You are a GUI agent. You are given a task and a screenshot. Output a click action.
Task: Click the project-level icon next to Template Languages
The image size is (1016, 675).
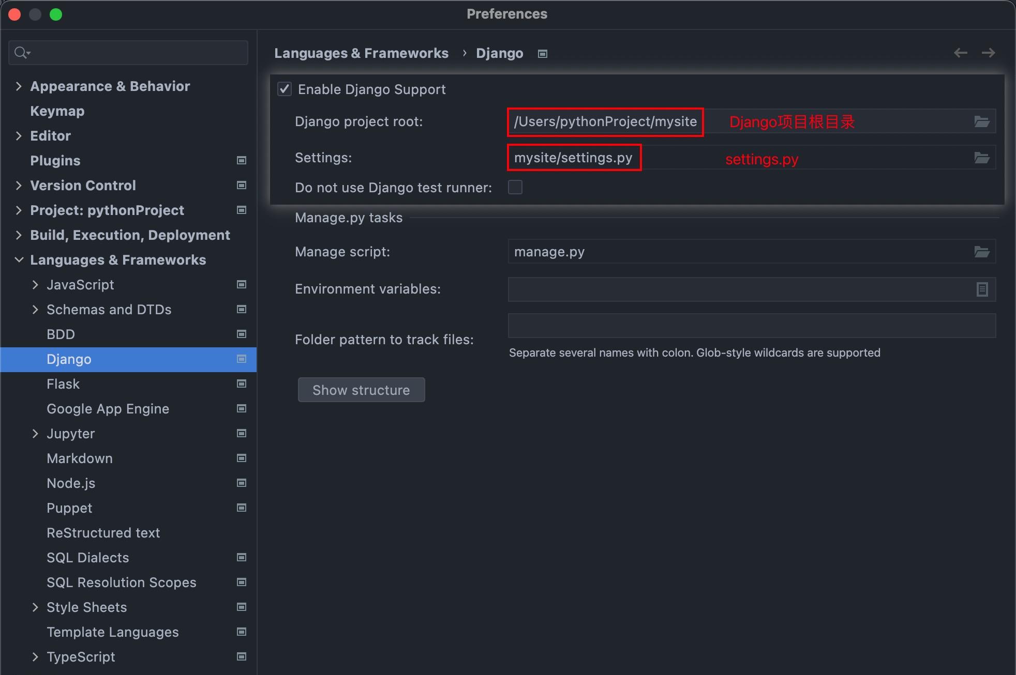click(241, 632)
